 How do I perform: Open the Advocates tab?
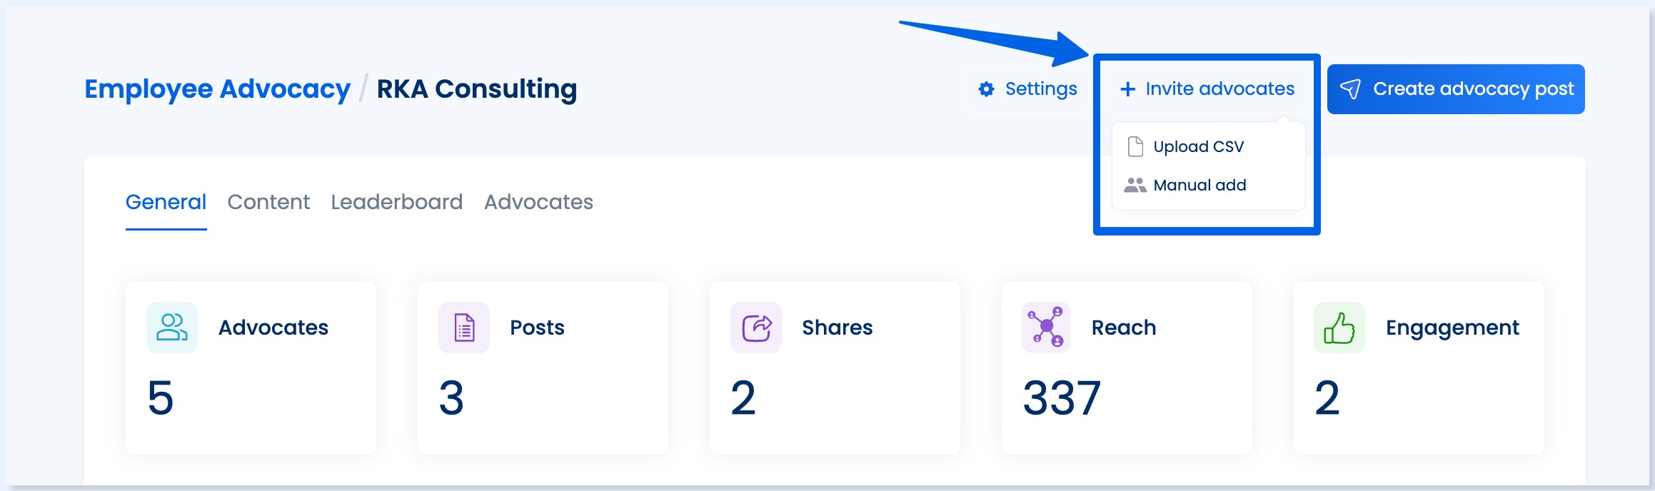click(x=538, y=202)
